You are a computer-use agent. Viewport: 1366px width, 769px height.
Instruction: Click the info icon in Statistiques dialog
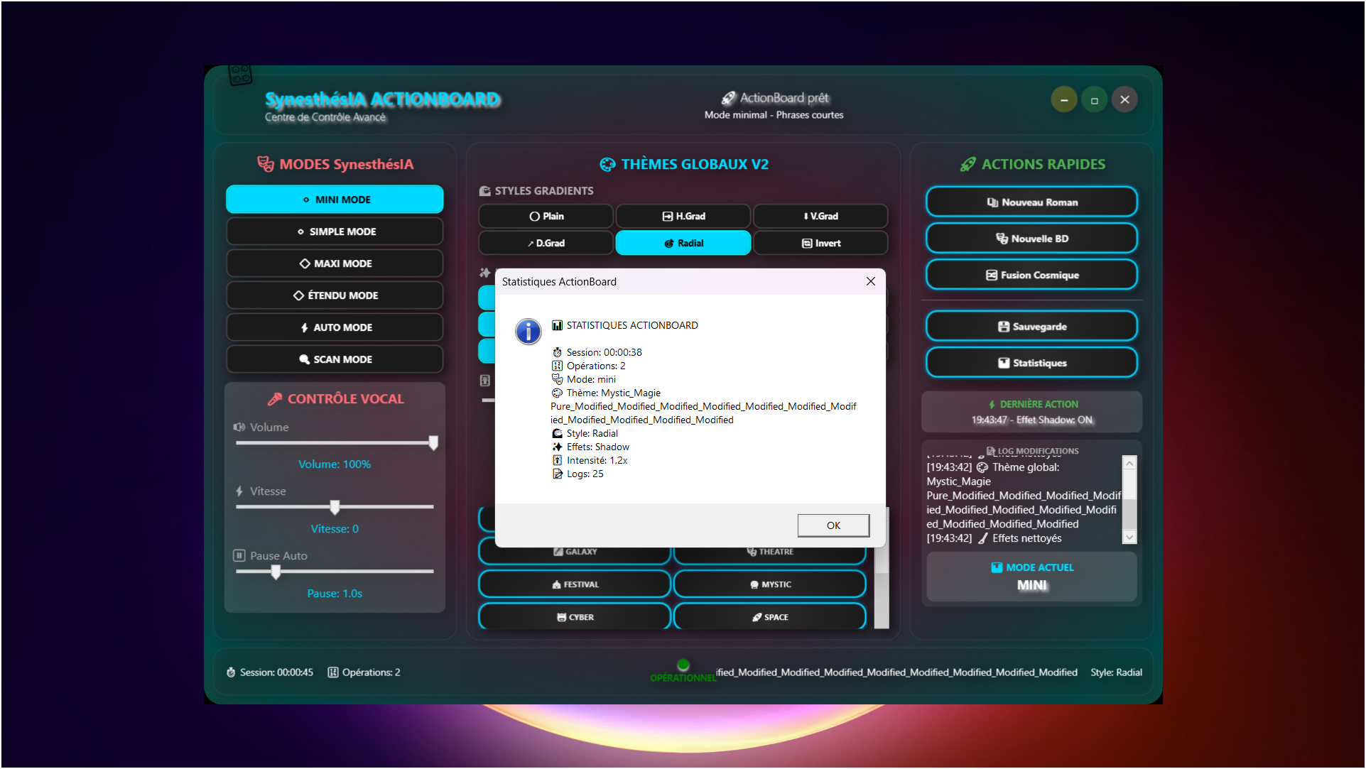click(x=528, y=331)
